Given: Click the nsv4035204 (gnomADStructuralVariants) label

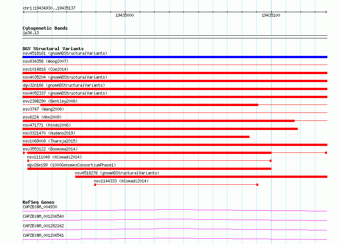Looking at the screenshot, I should point(65,77).
